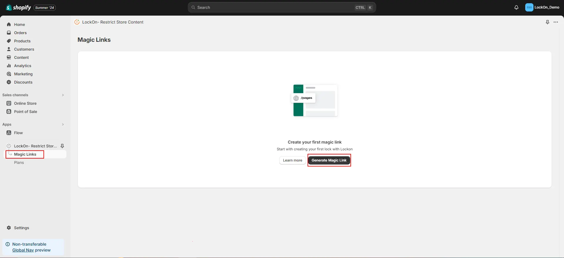
Task: Open the more actions ellipsis menu
Action: tap(556, 22)
